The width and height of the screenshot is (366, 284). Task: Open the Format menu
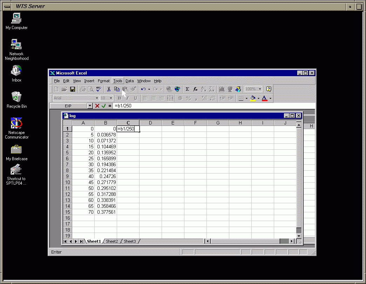[104, 81]
